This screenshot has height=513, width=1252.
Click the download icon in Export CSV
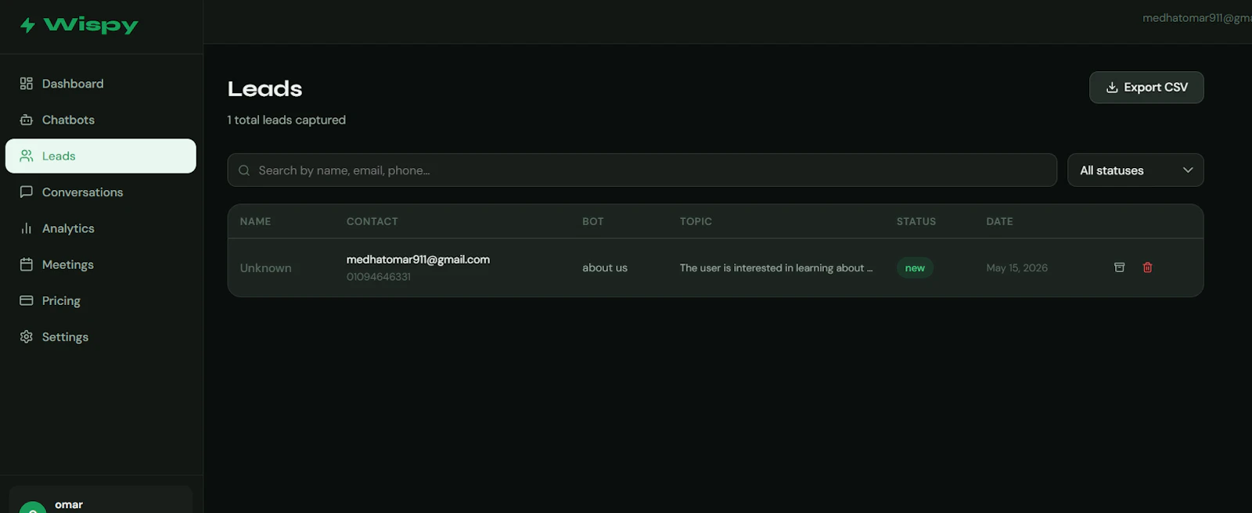[1112, 88]
